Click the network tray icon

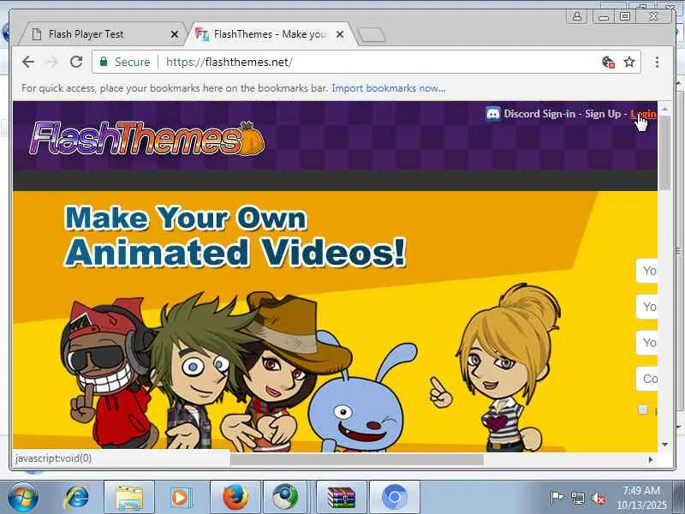coord(577,498)
